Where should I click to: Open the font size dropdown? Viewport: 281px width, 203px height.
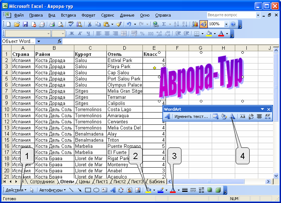pyautogui.click(x=63, y=34)
